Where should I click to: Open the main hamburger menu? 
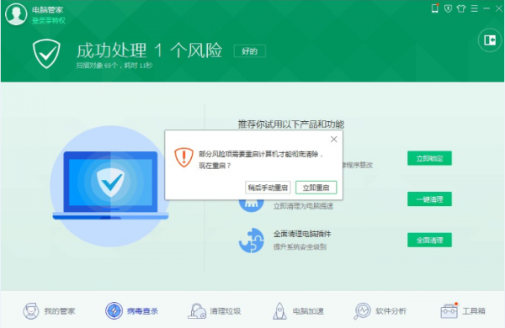(x=474, y=8)
